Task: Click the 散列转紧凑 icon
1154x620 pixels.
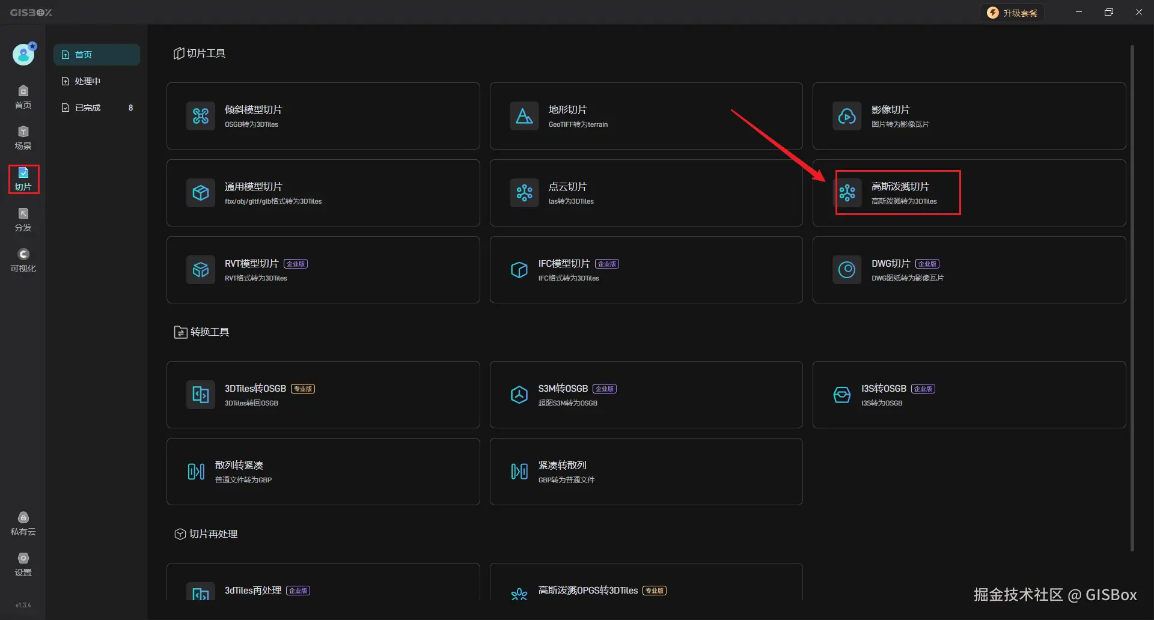Action: 196,472
